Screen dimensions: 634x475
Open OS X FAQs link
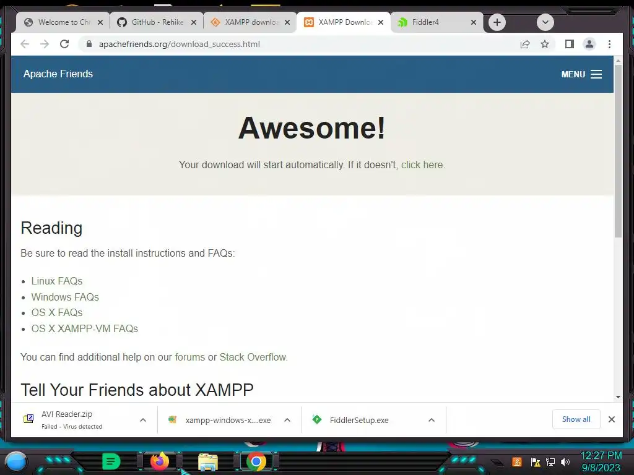[x=56, y=312]
